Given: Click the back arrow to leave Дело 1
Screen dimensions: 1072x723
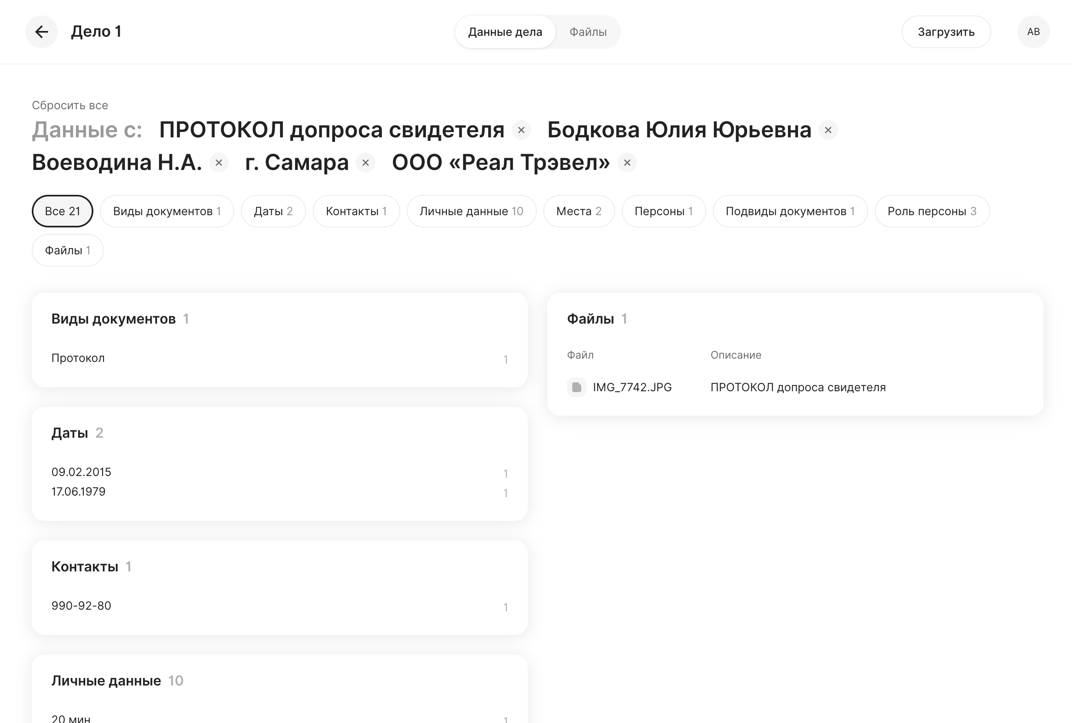Looking at the screenshot, I should (x=42, y=31).
